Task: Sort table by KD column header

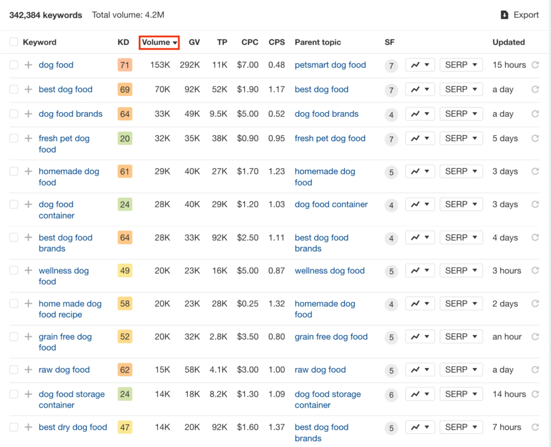Action: click(x=123, y=42)
